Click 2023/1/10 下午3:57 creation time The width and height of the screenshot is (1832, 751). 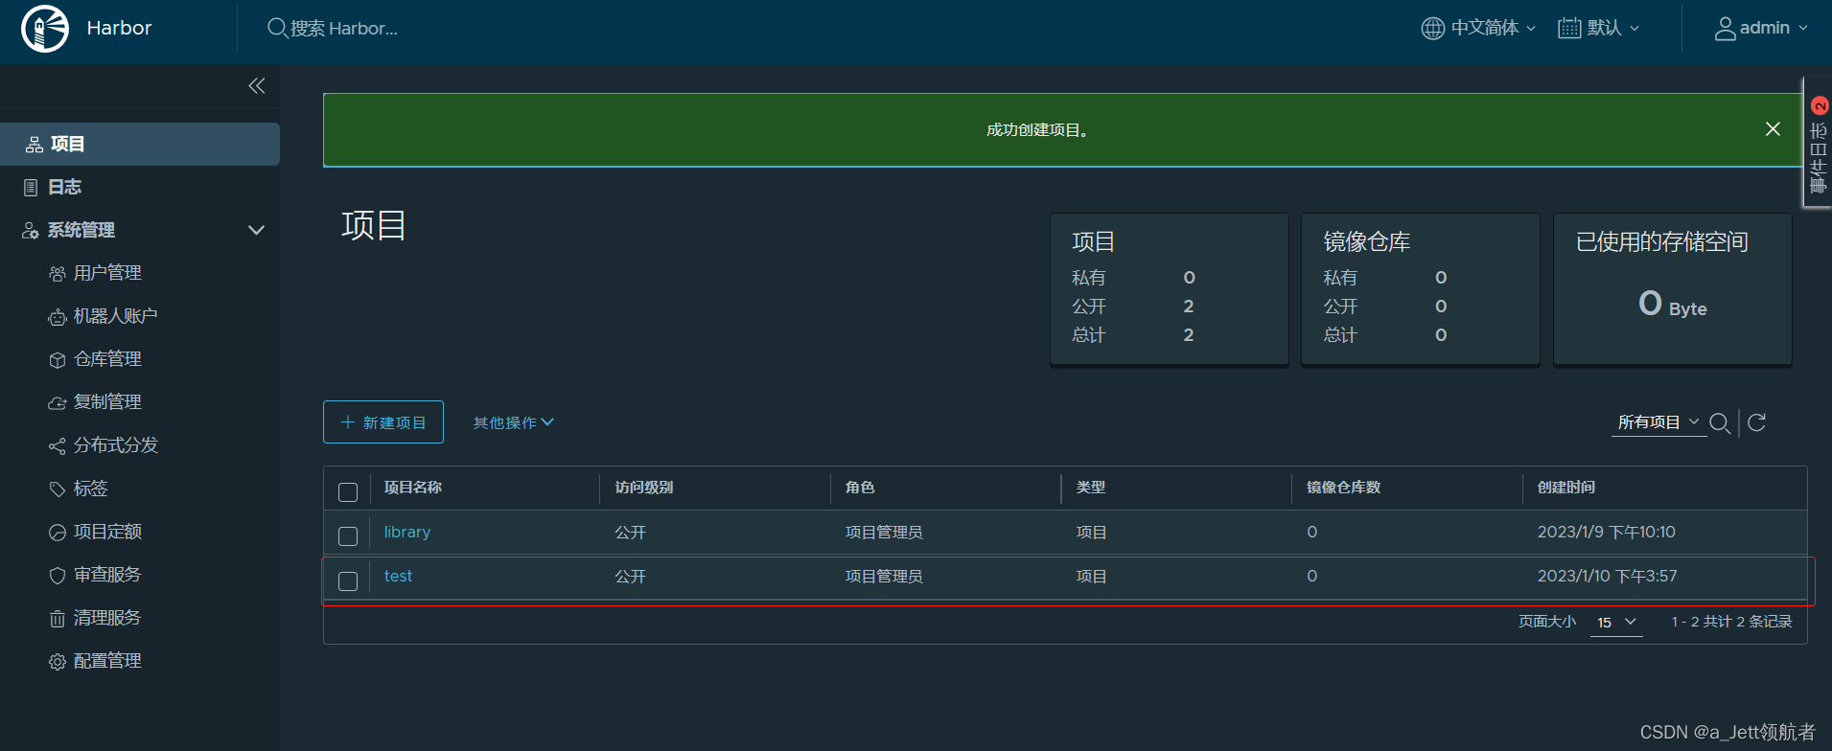coord(1607,576)
